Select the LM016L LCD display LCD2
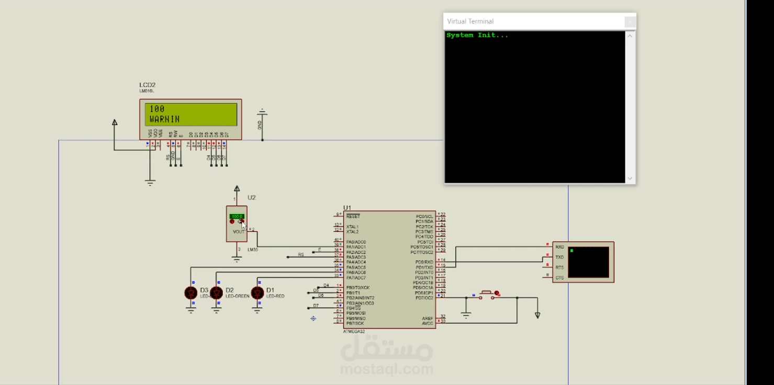Viewport: 774px width, 385px height. 190,118
